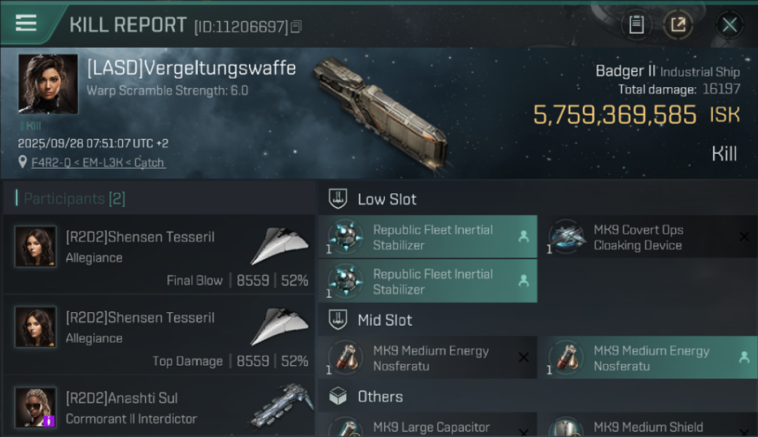Select the destroyed MK9 Medium Energy Nosferatu
Screen dimensions: 758x437
[427, 358]
